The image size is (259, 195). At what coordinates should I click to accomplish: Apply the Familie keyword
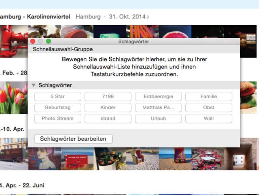[x=209, y=96]
